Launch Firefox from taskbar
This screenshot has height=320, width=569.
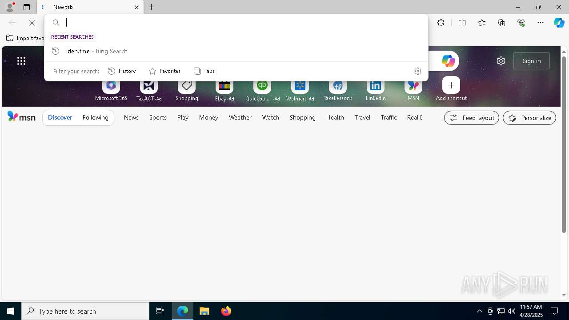(226, 311)
